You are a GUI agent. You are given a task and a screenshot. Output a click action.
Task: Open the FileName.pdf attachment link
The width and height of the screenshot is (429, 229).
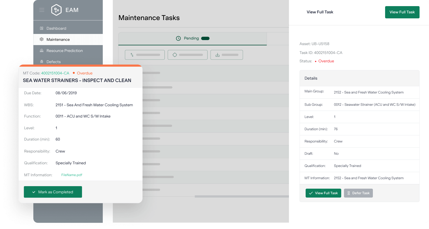72,175
